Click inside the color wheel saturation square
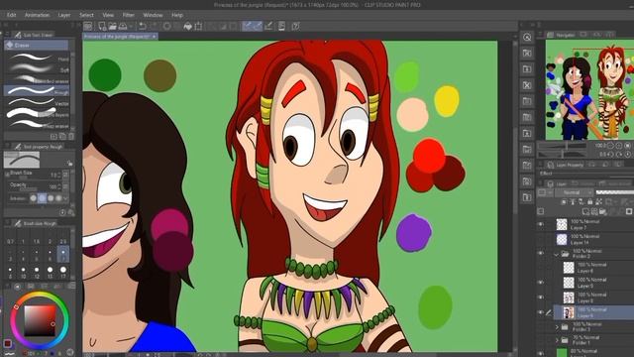Image resolution: width=634 pixels, height=357 pixels. (40, 320)
